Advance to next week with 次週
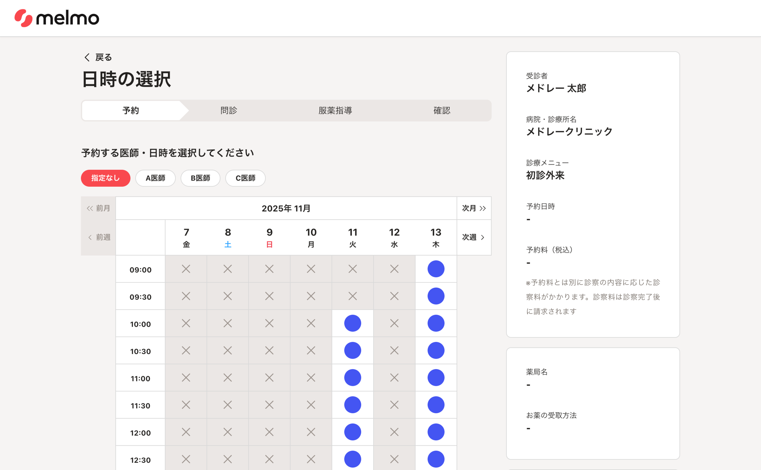 [x=474, y=237]
